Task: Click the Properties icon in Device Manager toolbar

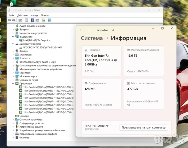Action: 26,20
